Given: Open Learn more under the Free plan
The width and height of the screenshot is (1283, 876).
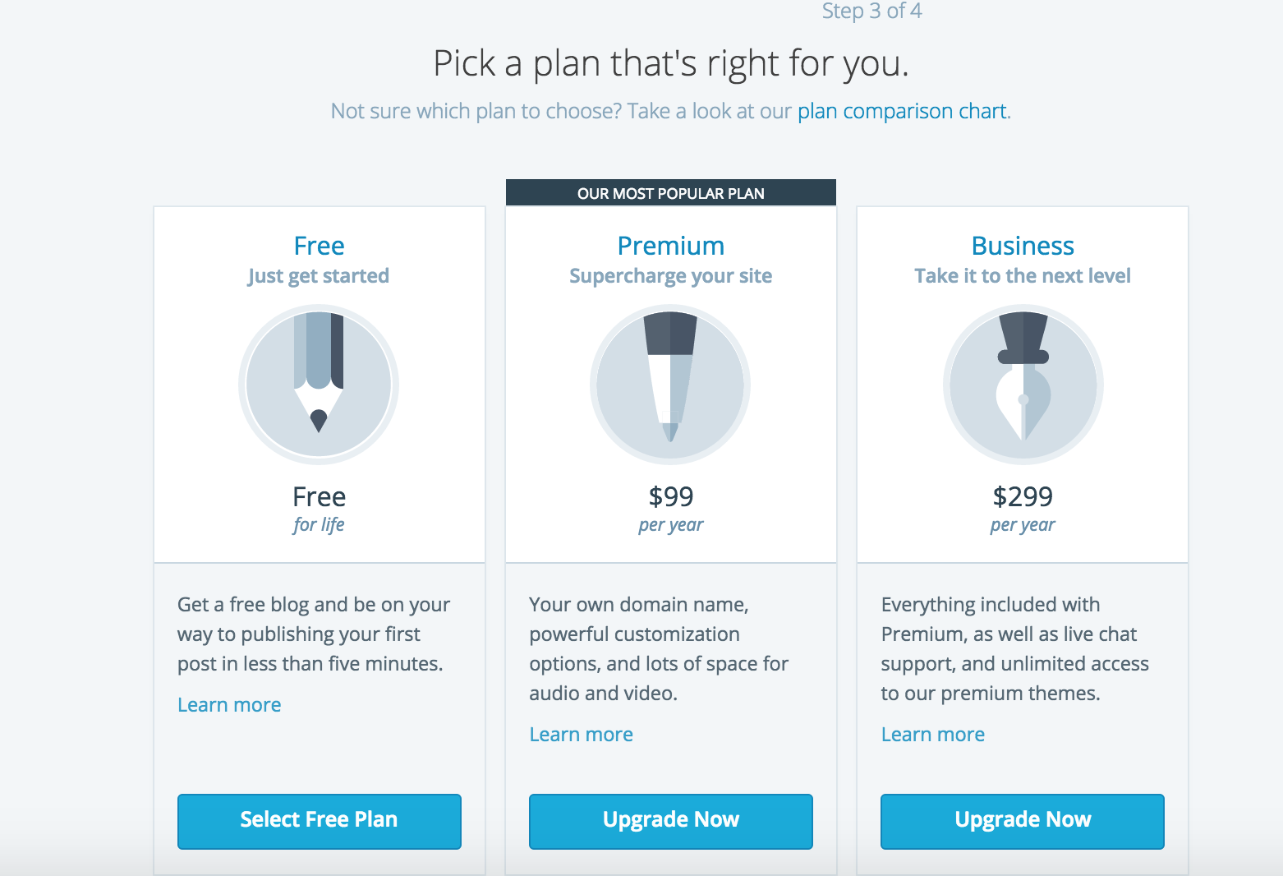Looking at the screenshot, I should click(229, 705).
